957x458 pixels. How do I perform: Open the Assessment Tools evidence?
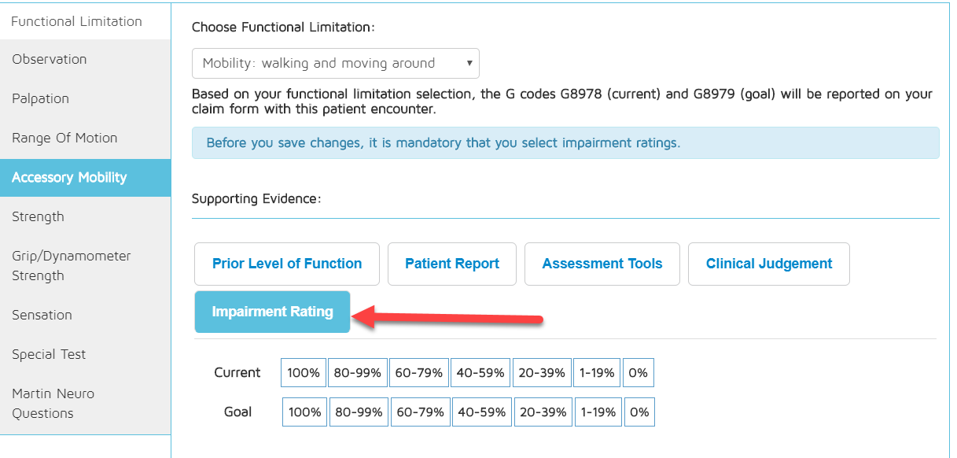602,264
